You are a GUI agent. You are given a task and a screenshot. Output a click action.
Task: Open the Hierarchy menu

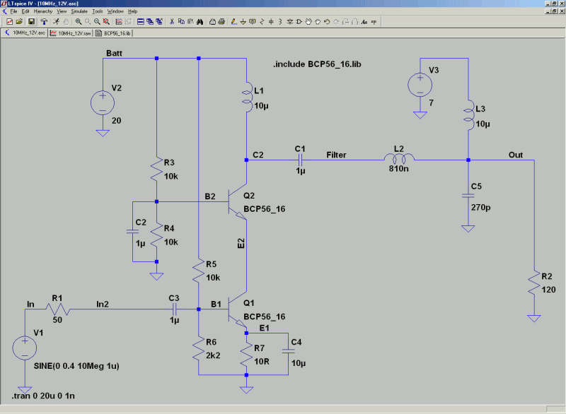(43, 11)
